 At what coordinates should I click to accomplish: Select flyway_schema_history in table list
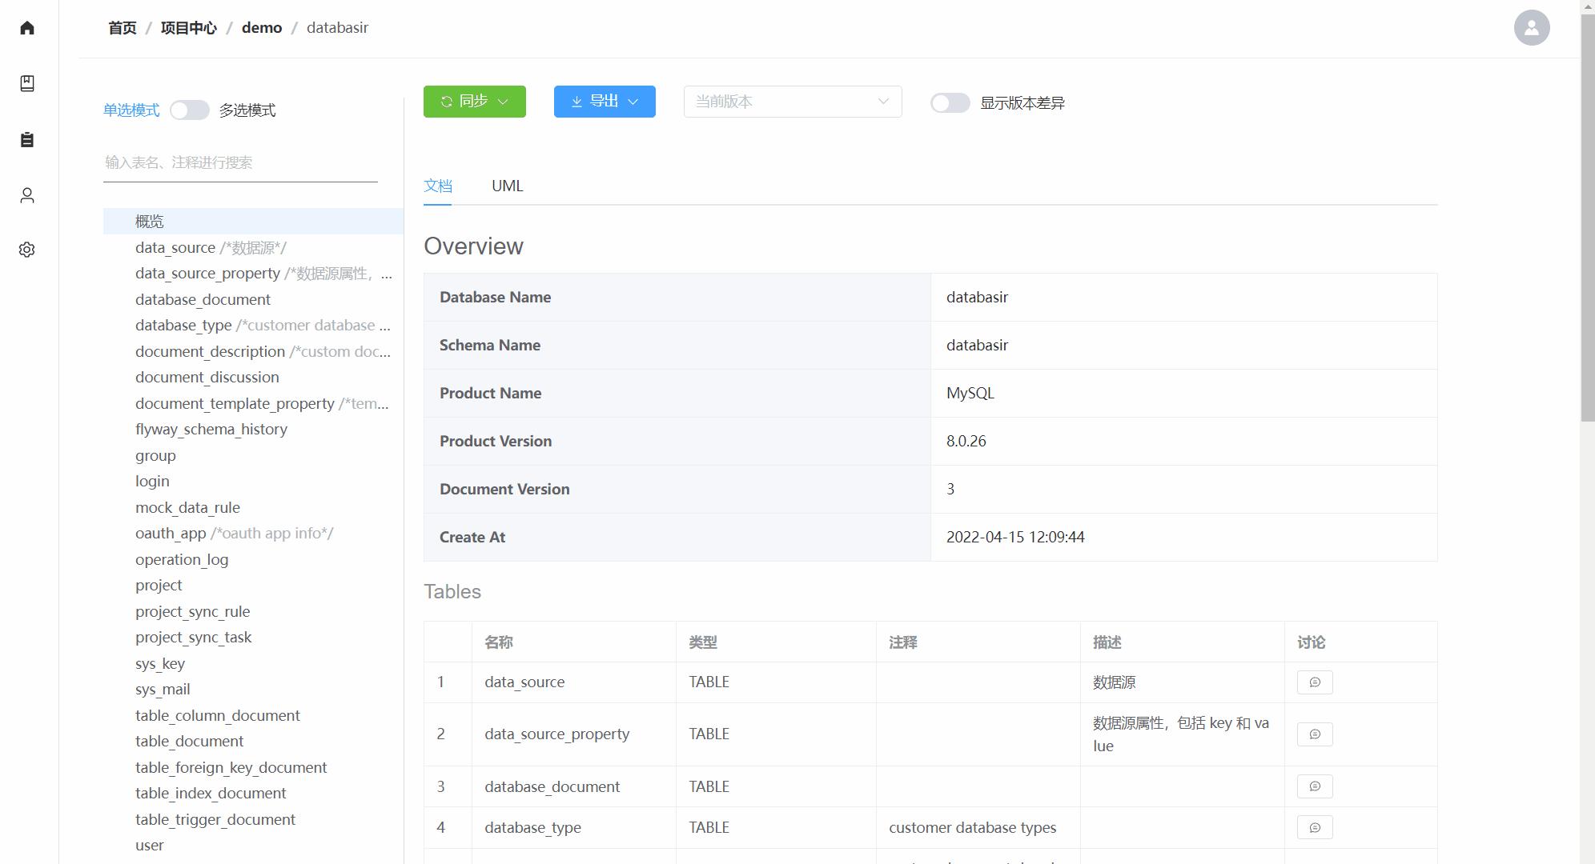click(211, 430)
